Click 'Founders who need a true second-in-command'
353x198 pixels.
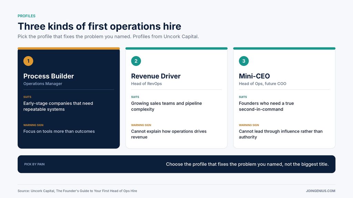pos(266,106)
